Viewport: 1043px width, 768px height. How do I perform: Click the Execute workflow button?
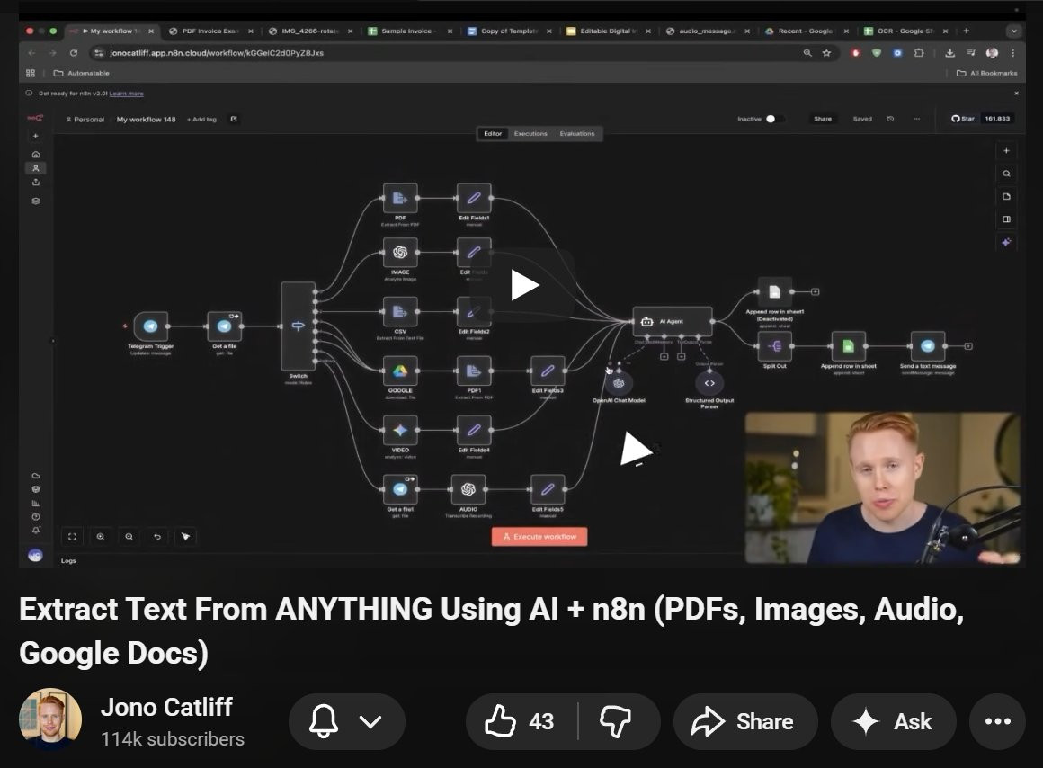(x=539, y=536)
